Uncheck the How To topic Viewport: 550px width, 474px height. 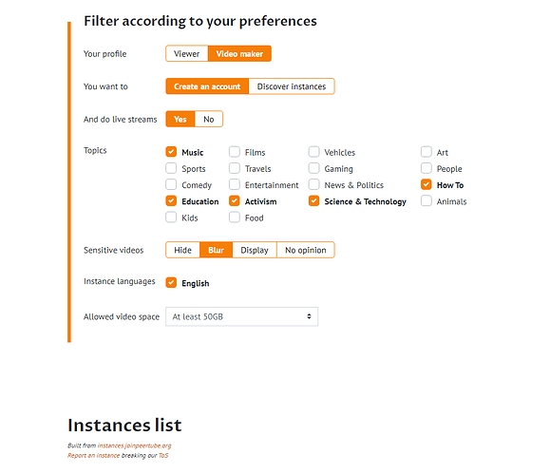pos(427,184)
